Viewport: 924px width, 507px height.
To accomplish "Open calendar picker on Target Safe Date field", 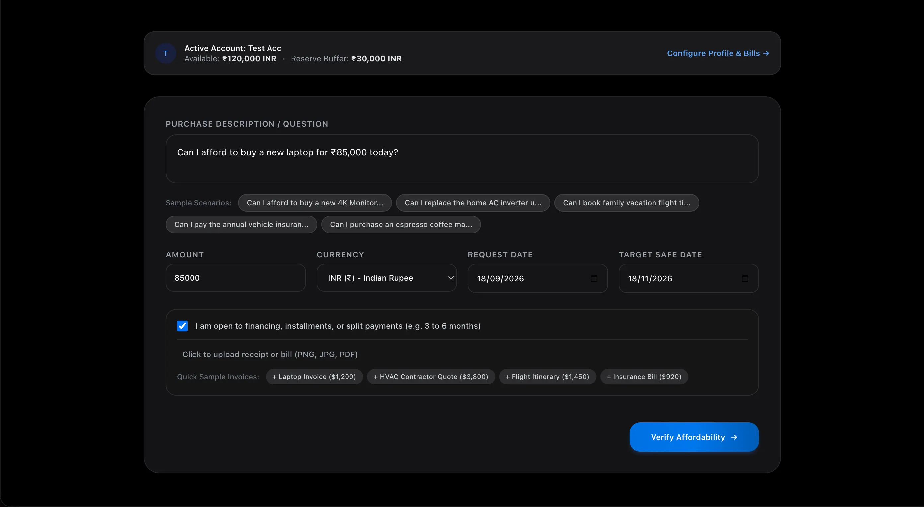I will (x=745, y=278).
